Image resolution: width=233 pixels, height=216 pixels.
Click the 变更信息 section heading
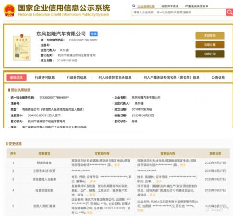coord(15,144)
